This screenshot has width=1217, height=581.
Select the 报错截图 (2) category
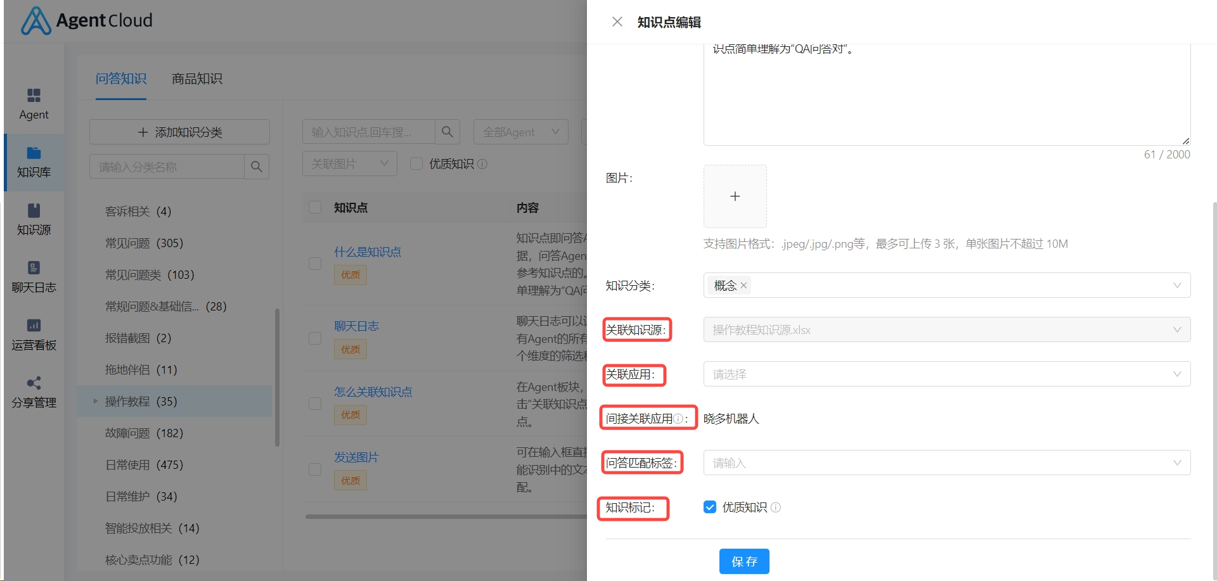138,338
